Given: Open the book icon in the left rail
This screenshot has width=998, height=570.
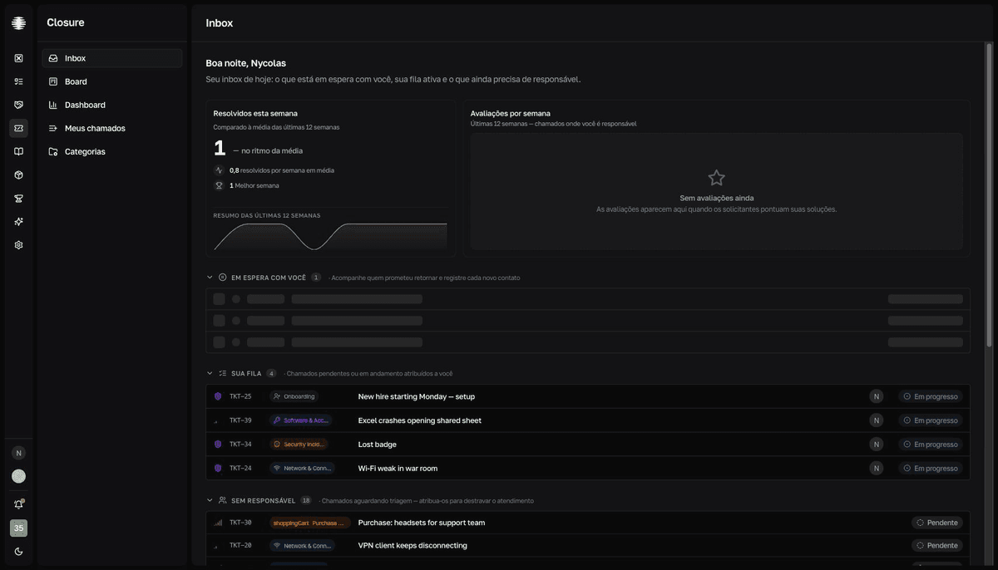Looking at the screenshot, I should (18, 151).
